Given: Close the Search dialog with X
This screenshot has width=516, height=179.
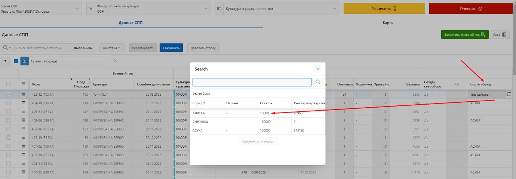Looking at the screenshot, I should pyautogui.click(x=318, y=69).
